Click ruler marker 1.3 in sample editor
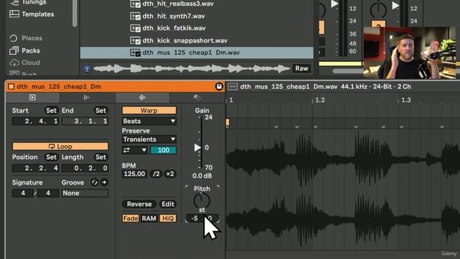The width and height of the screenshot is (460, 259). (x=405, y=100)
